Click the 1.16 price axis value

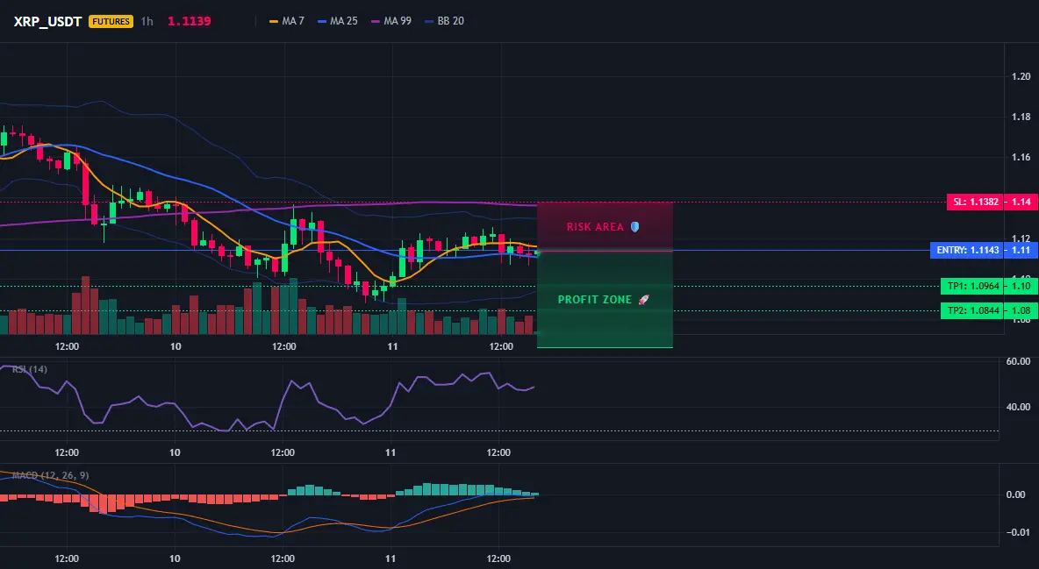click(x=1021, y=157)
